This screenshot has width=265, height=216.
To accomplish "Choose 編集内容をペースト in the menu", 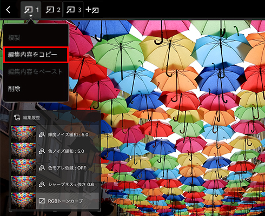I will point(35,72).
